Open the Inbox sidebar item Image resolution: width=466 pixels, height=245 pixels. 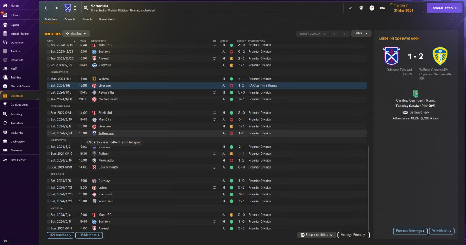[15, 15]
